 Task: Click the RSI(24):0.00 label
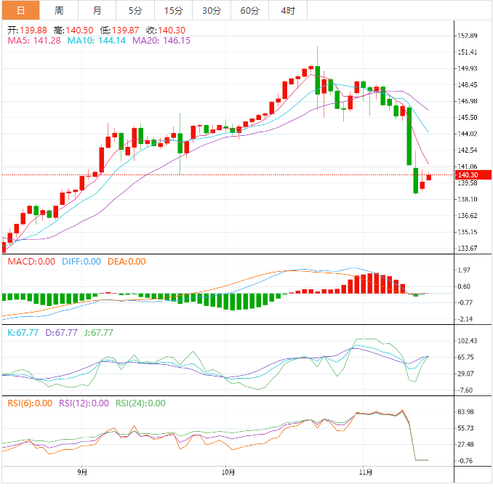(140, 403)
